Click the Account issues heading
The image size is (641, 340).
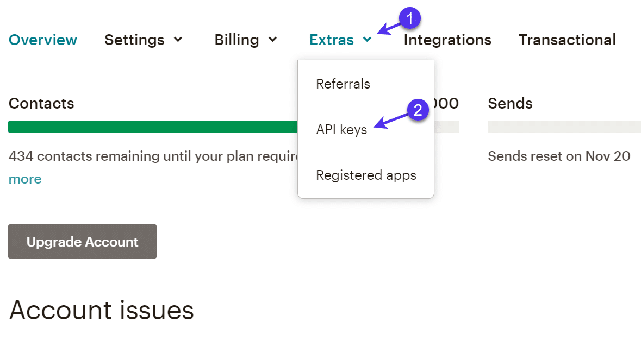click(101, 310)
